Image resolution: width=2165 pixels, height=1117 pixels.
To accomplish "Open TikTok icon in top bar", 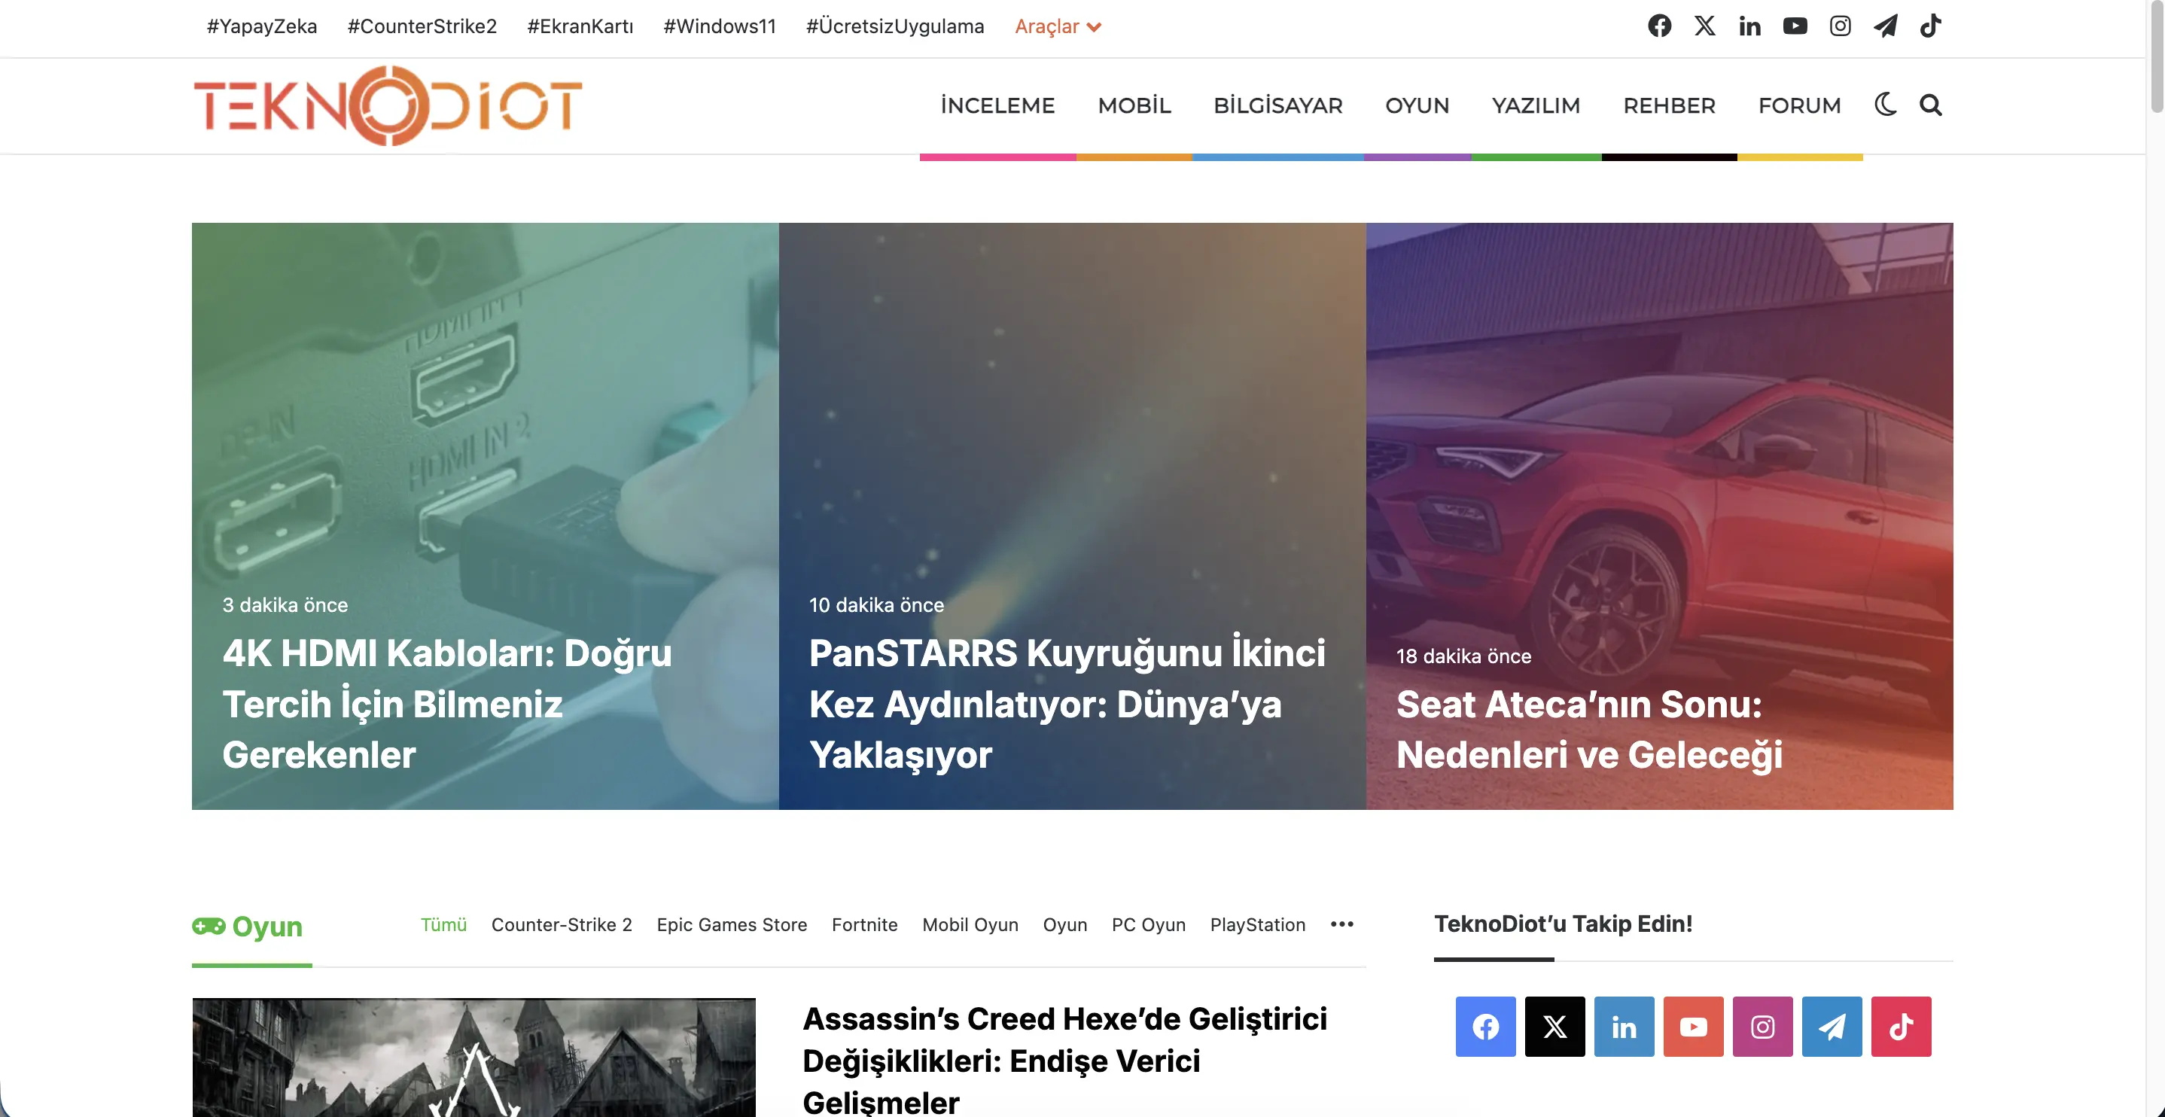I will [x=1931, y=26].
